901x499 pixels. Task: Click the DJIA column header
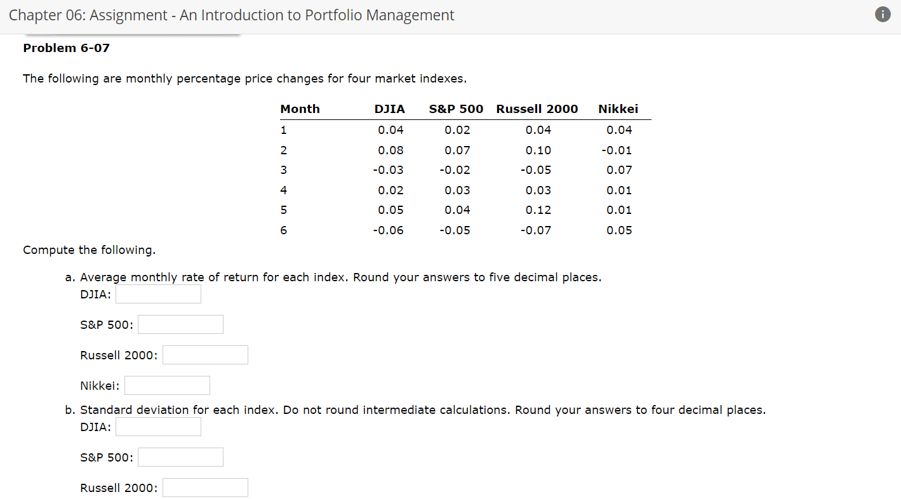pos(390,109)
